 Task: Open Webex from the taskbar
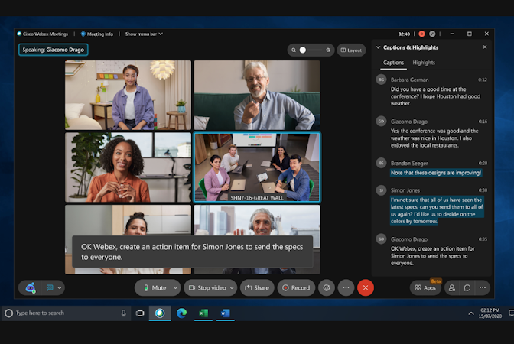coord(160,313)
